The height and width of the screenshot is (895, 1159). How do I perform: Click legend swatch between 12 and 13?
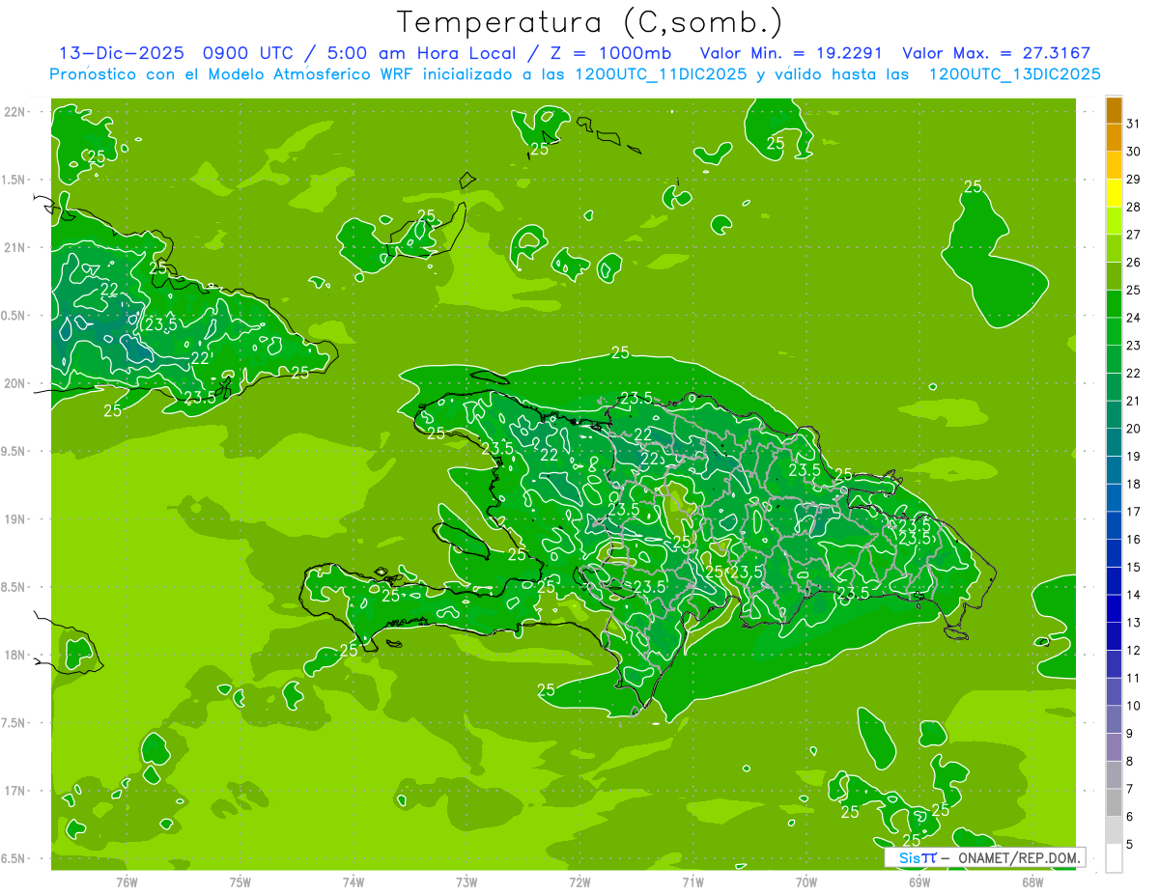pyautogui.click(x=1114, y=637)
